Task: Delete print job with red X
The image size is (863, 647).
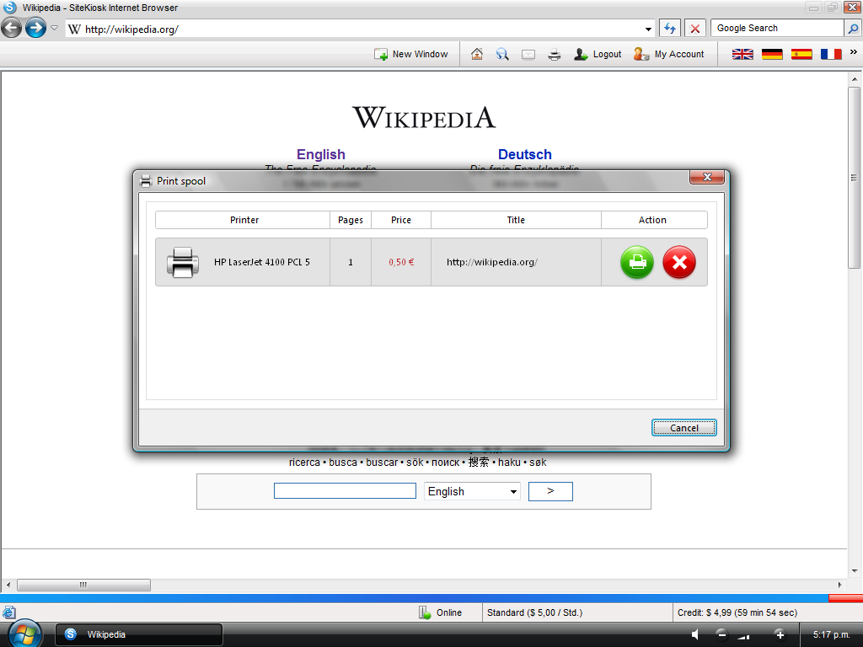Action: 679,263
